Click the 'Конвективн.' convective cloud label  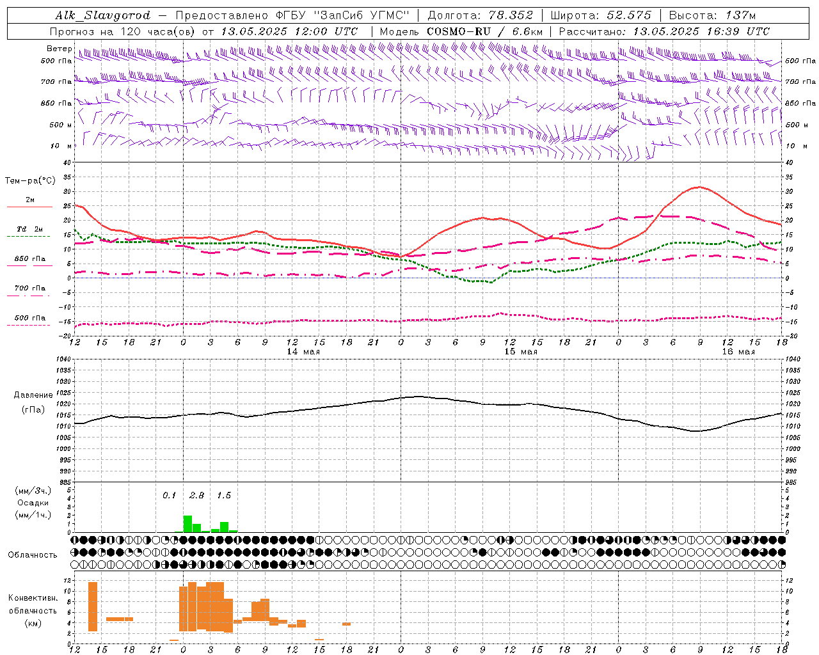[33, 598]
